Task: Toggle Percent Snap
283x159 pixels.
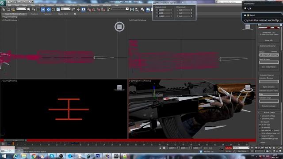Action: point(98,9)
